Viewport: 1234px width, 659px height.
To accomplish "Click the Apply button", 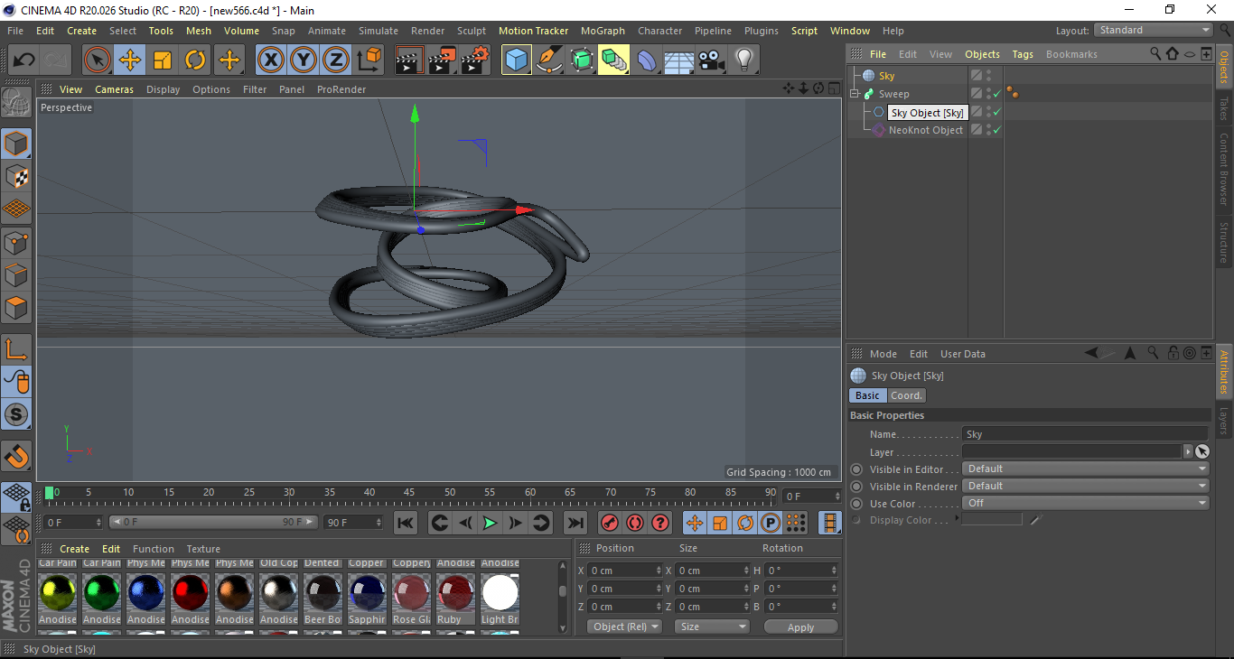I will (800, 627).
